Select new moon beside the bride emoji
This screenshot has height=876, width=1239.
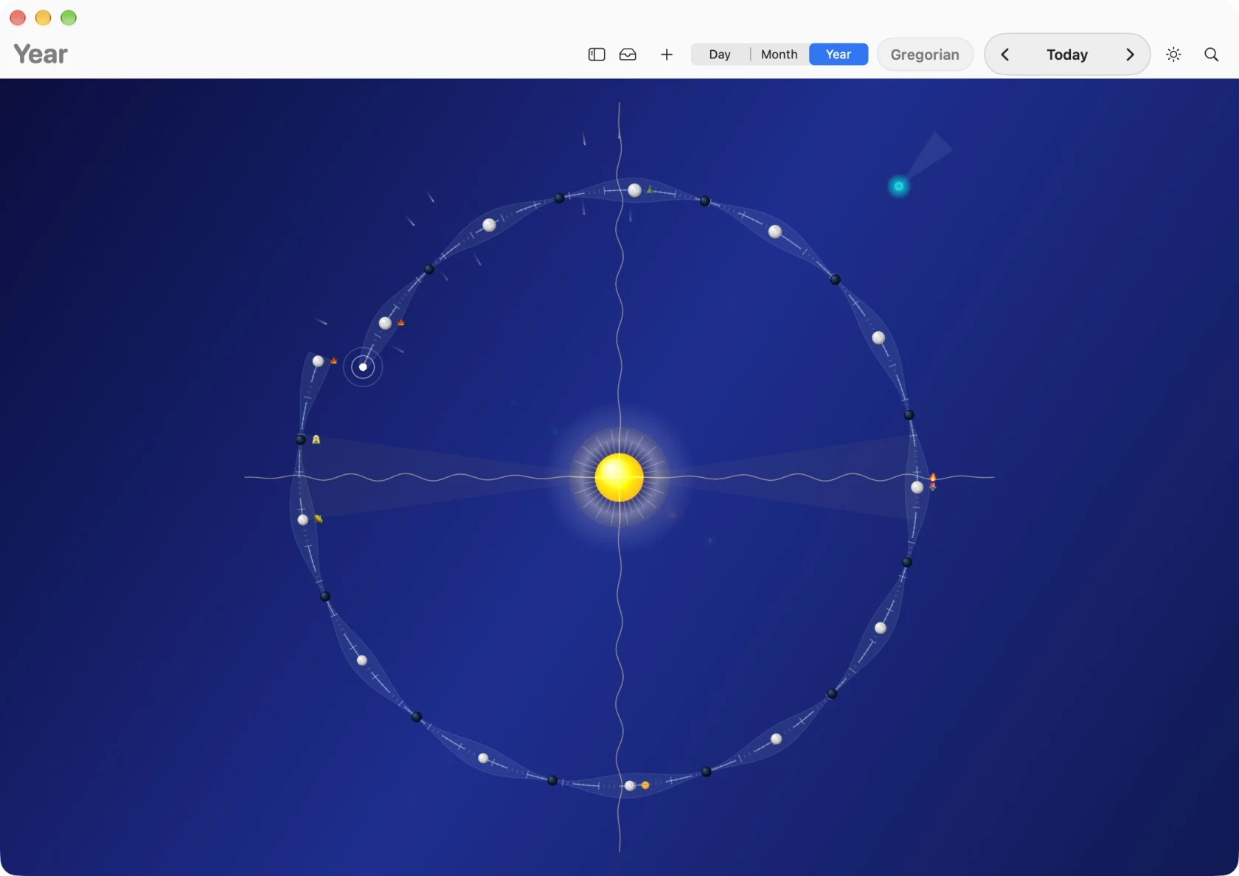coord(300,439)
